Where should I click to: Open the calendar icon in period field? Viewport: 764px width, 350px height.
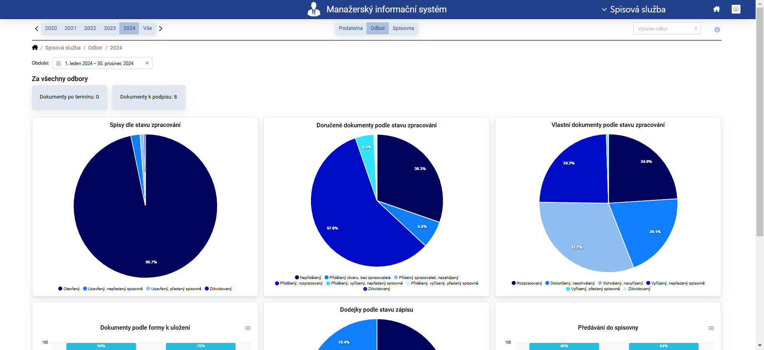coord(59,63)
